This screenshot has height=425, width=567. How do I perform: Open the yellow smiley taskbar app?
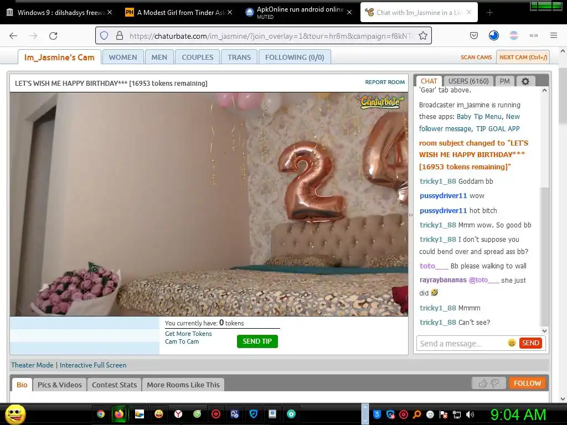(159, 414)
